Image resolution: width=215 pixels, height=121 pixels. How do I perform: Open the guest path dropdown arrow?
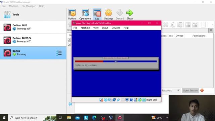211,30
